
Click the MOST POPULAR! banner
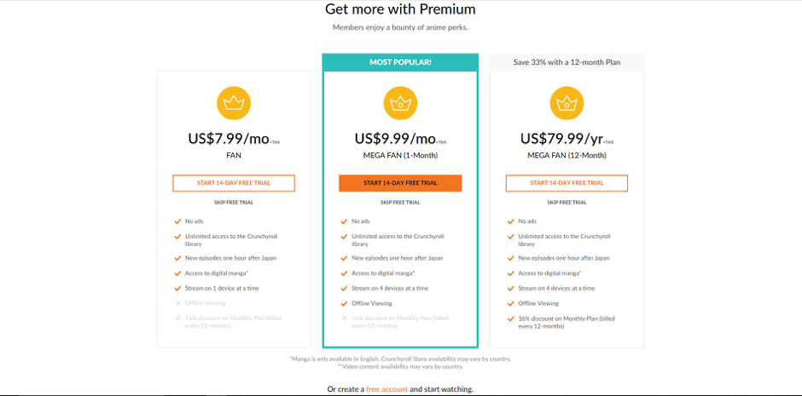click(x=400, y=62)
